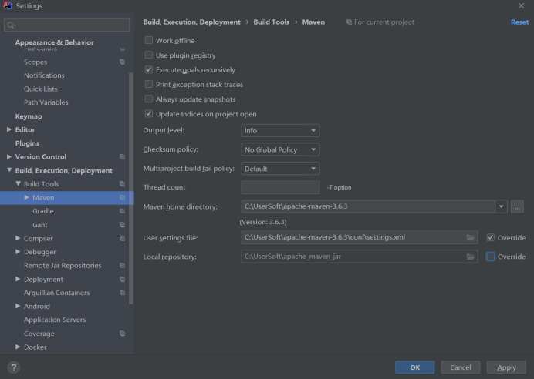This screenshot has height=379, width=534.
Task: Expand the Maven tree node
Action: pyautogui.click(x=26, y=197)
